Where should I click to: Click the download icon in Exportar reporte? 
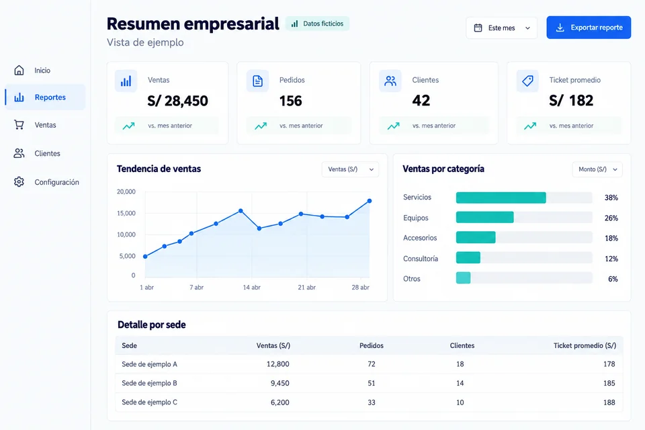coord(560,28)
